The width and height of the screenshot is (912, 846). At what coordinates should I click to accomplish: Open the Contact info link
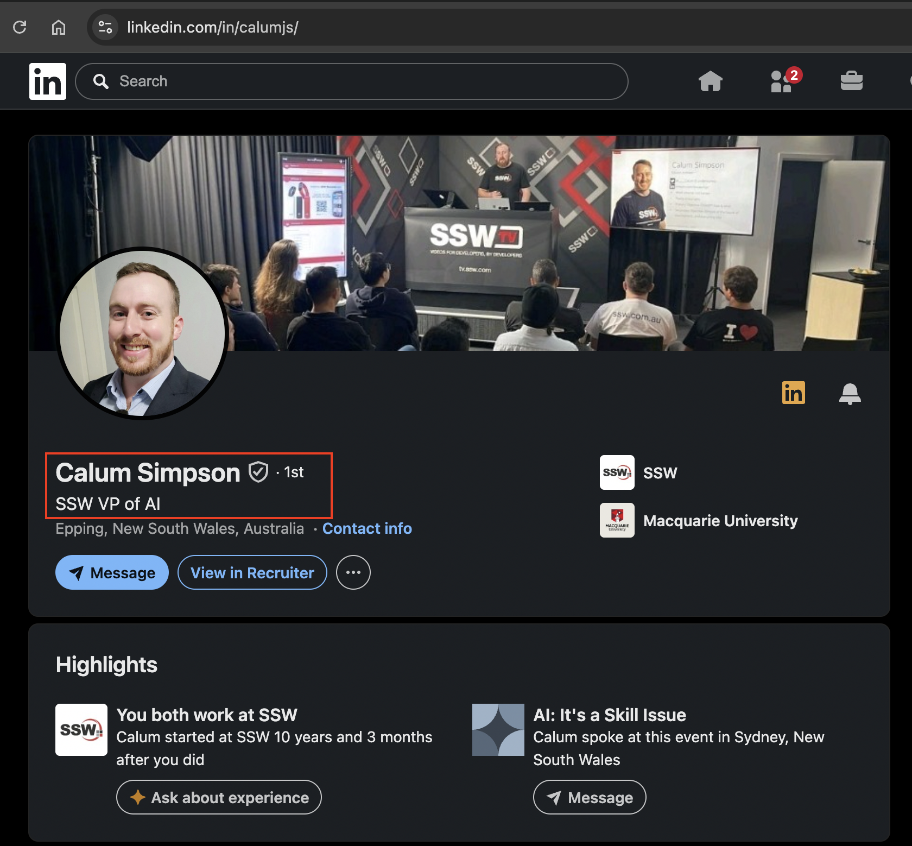[367, 528]
